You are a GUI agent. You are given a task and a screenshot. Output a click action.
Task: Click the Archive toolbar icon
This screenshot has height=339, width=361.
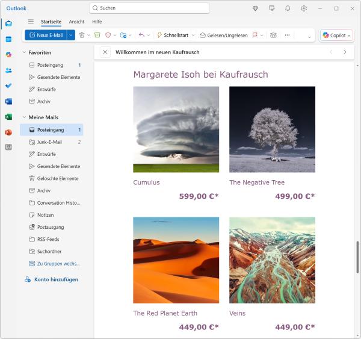(x=97, y=35)
